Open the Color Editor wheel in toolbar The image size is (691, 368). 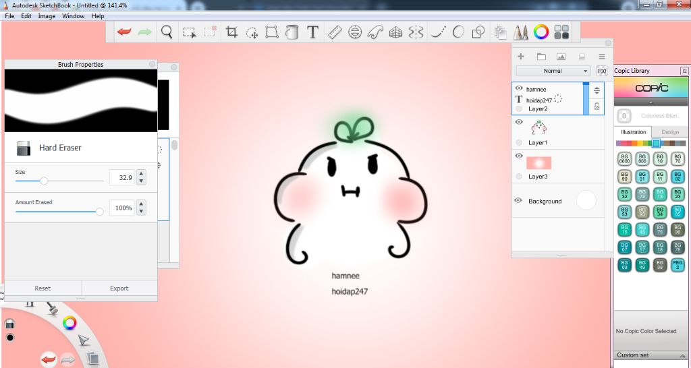click(541, 32)
